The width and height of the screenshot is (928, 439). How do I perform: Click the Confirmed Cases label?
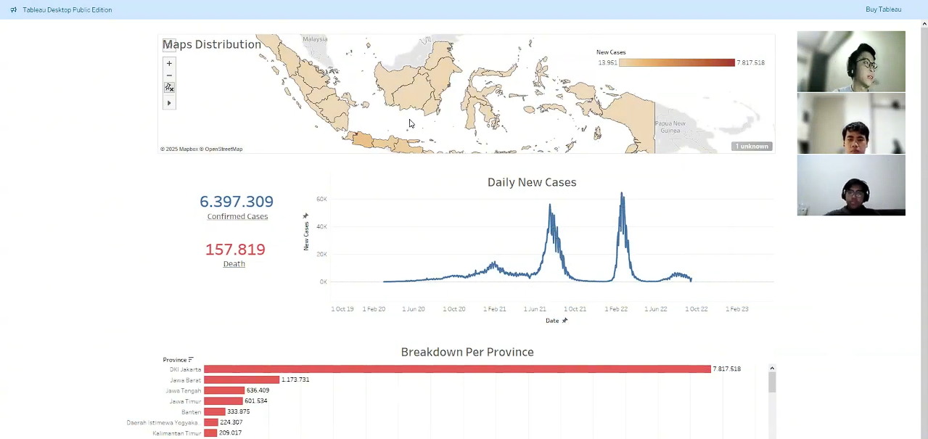(x=237, y=216)
